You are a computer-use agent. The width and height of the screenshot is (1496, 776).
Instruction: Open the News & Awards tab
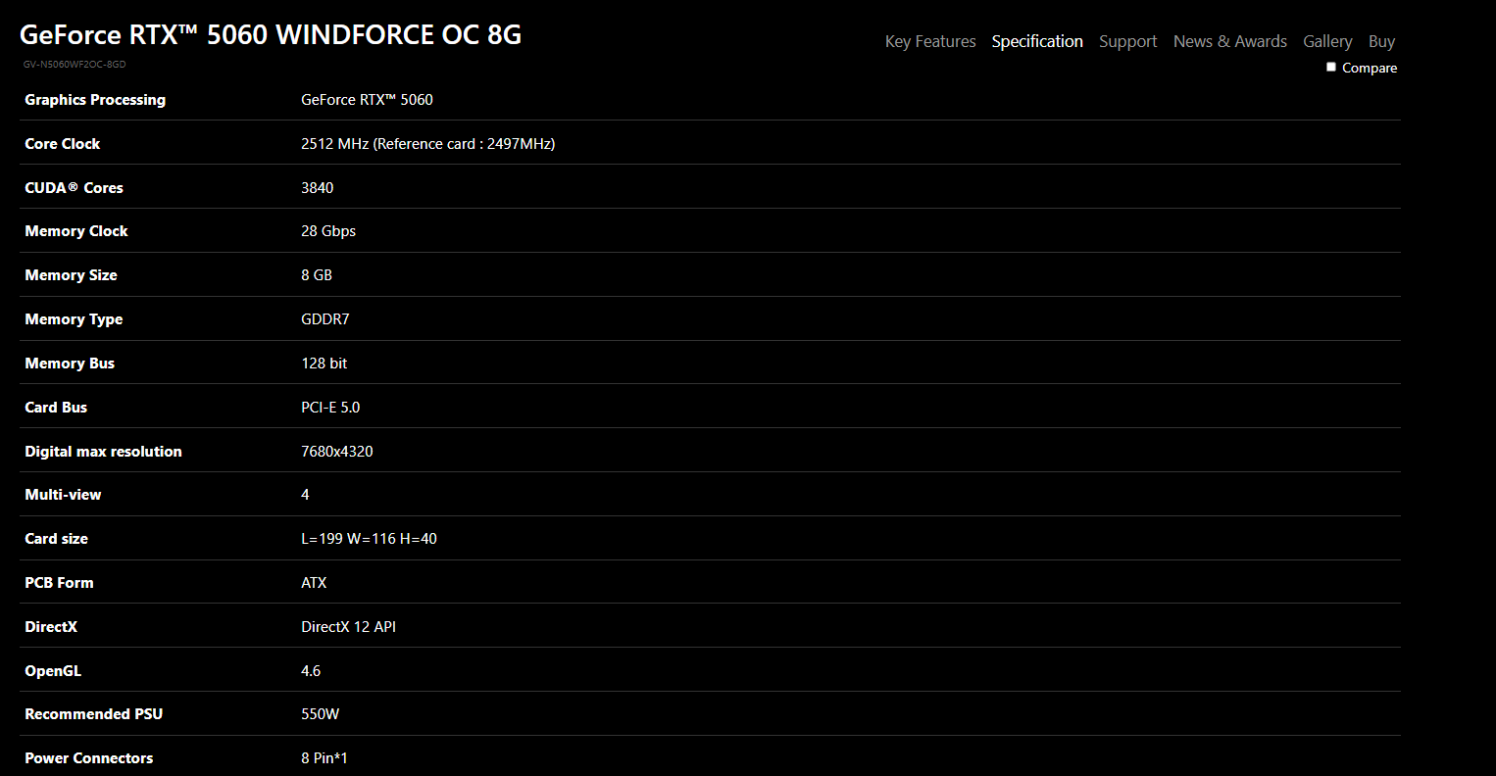pyautogui.click(x=1229, y=41)
